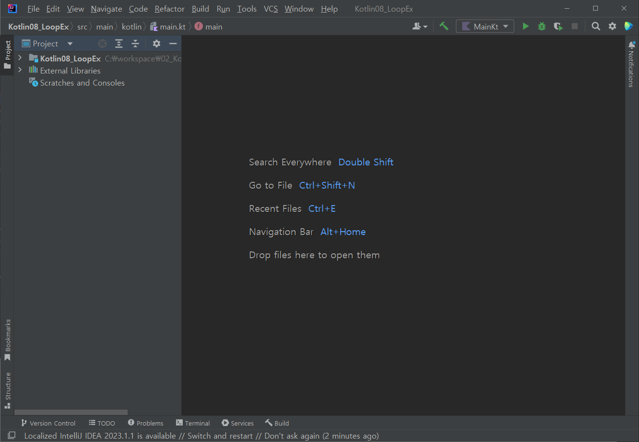The width and height of the screenshot is (639, 442).
Task: Open the VCS menu
Action: click(x=271, y=9)
